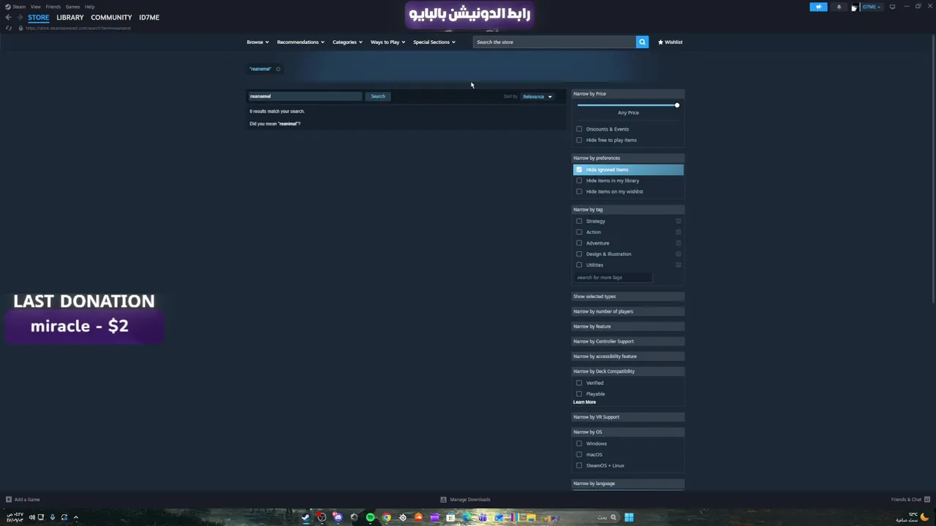Switch to the LIBRARY tab
The height and width of the screenshot is (526, 936).
70,18
